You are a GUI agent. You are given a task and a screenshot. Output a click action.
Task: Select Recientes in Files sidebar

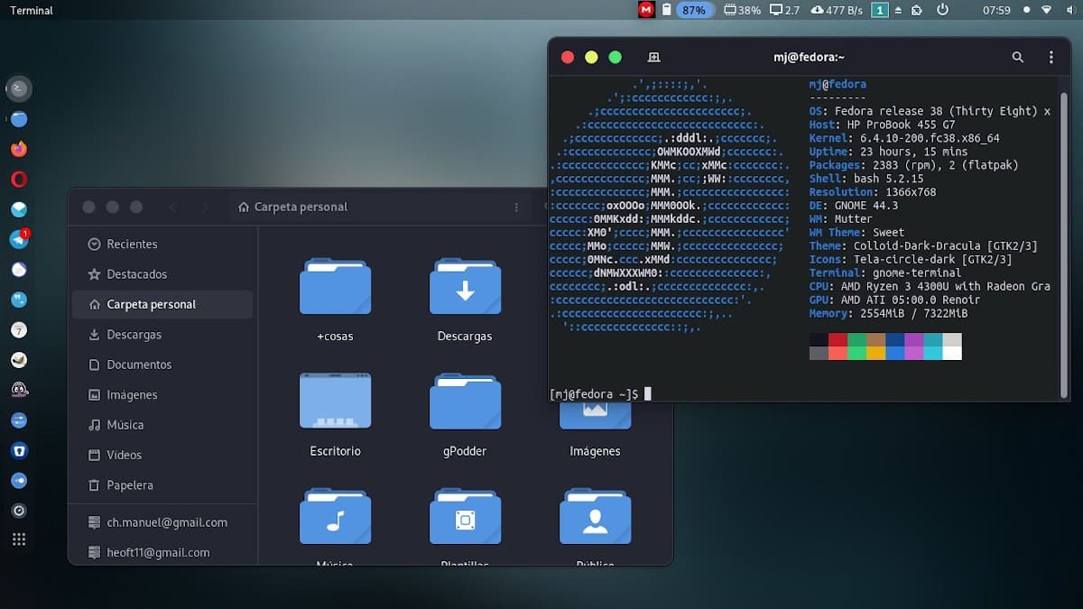162,245
